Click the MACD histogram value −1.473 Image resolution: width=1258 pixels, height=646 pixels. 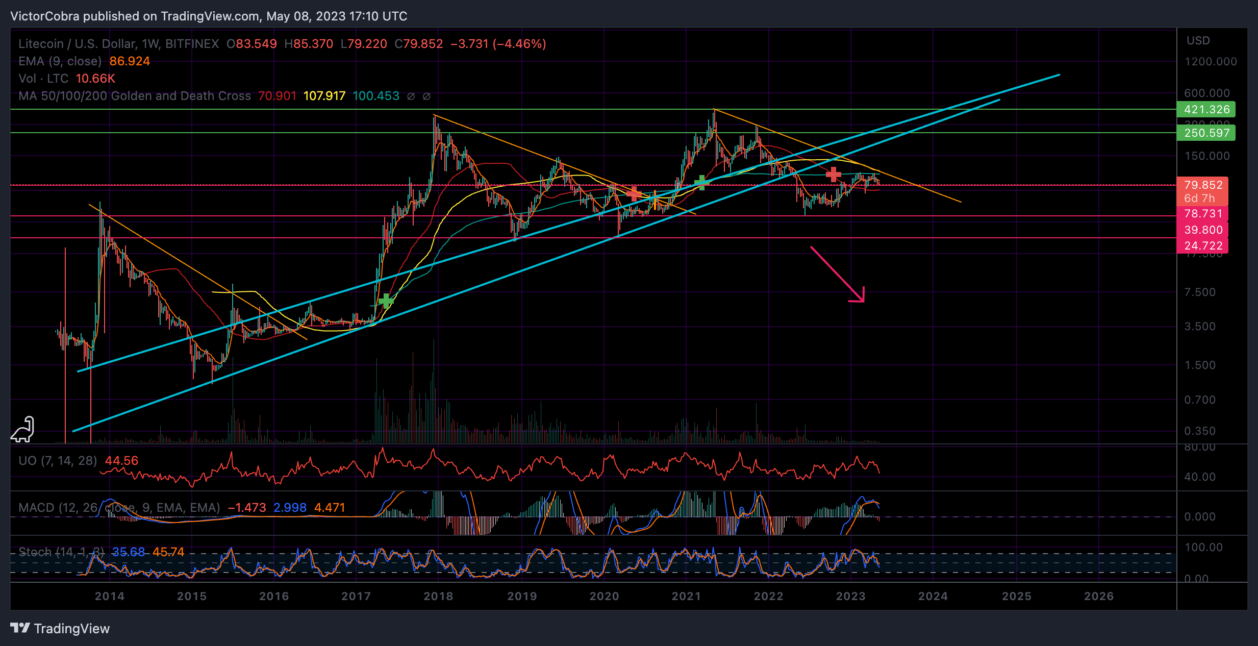[247, 508]
